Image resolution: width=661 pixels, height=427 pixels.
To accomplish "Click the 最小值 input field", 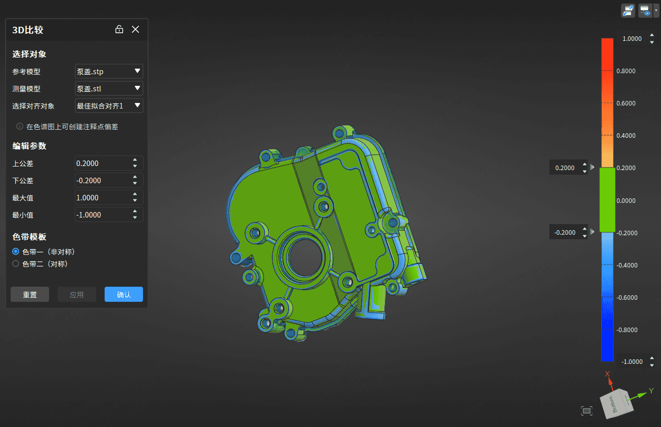I will 103,215.
